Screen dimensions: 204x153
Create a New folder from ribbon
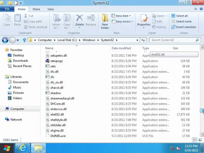[105, 21]
